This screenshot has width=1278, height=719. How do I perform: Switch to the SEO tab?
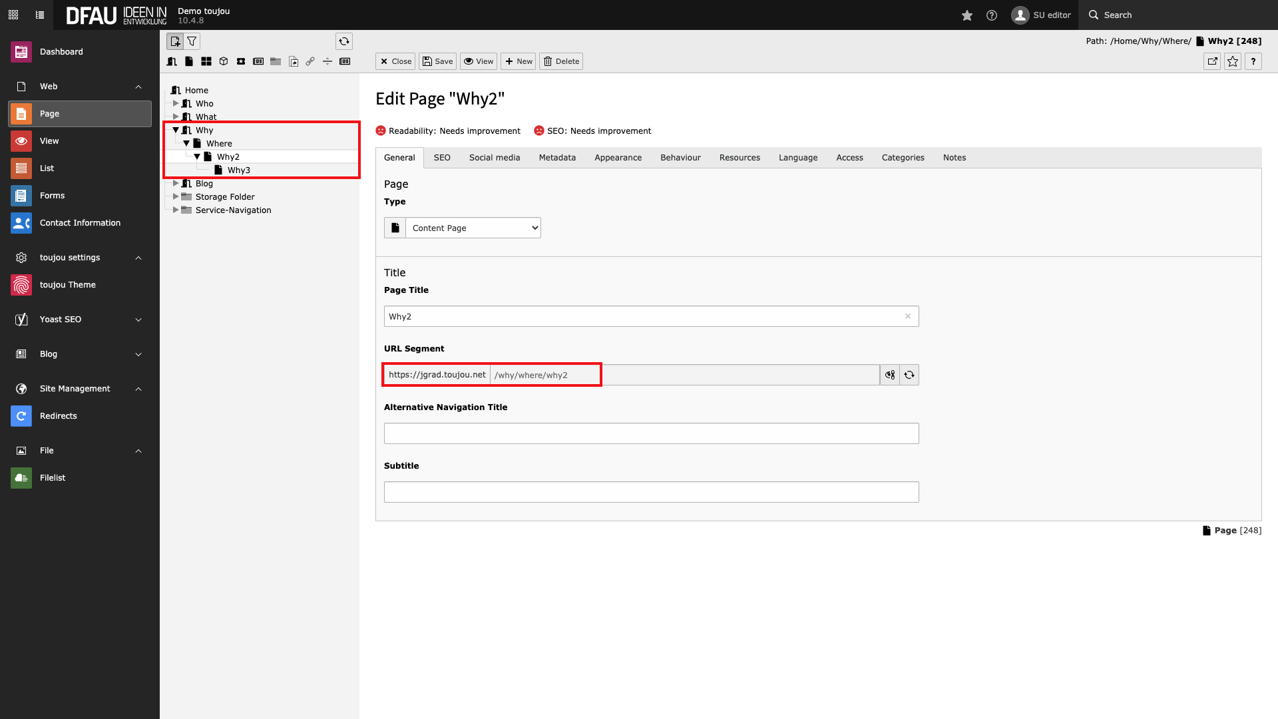coord(442,157)
